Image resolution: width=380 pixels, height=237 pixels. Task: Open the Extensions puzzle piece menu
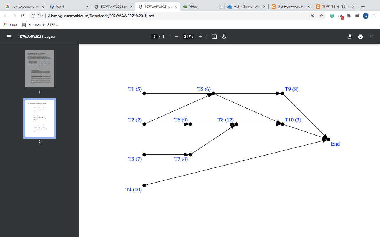click(349, 16)
